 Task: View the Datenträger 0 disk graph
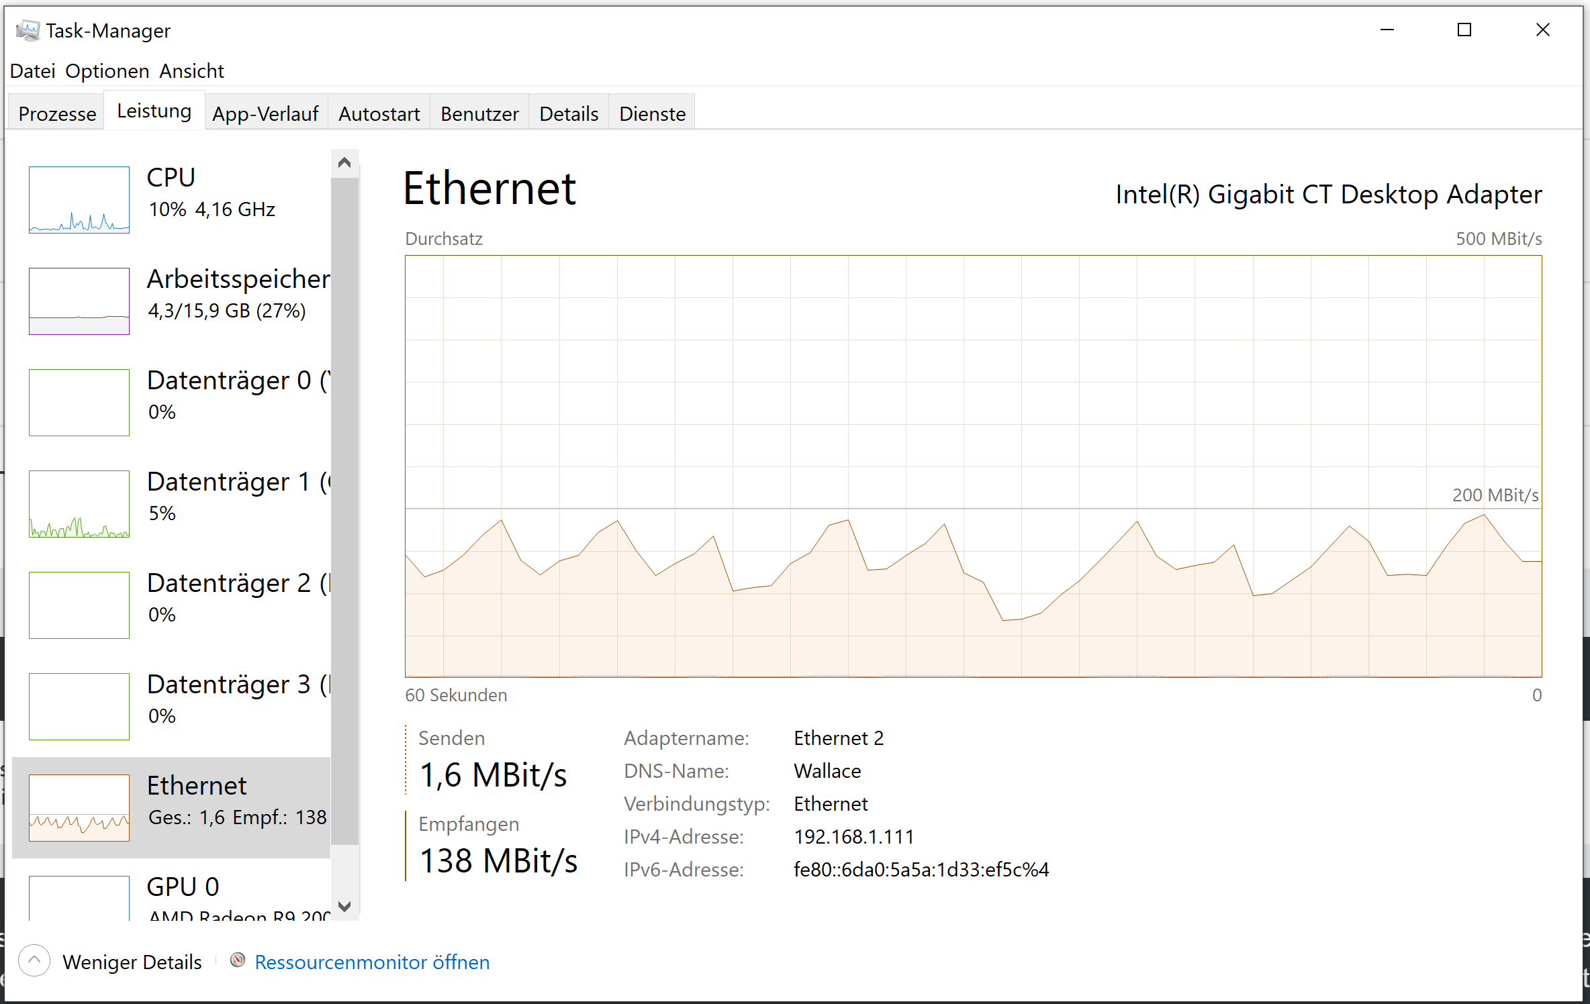pyautogui.click(x=79, y=402)
